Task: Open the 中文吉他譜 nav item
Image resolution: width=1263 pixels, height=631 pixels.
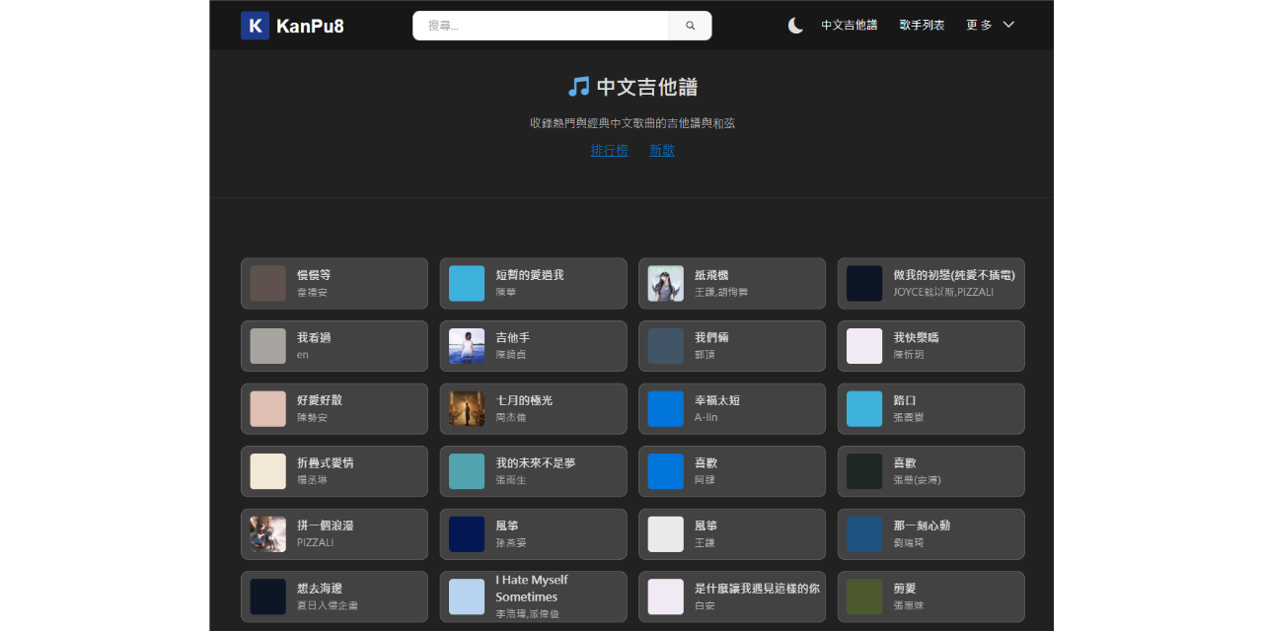Action: tap(849, 26)
